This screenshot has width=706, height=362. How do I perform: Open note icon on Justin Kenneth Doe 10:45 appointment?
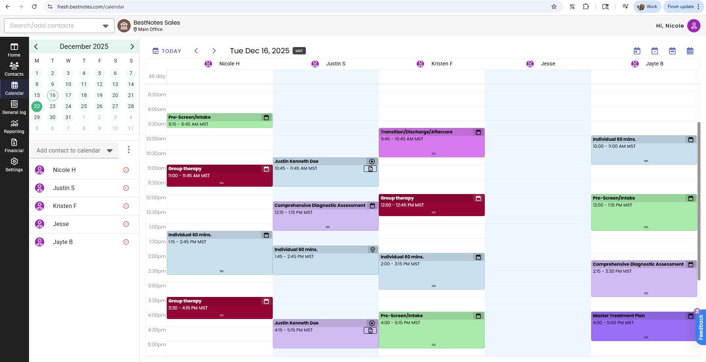(370, 169)
